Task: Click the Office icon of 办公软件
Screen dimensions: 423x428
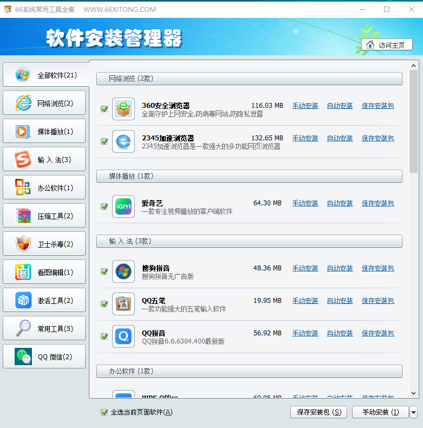Action: 23,187
